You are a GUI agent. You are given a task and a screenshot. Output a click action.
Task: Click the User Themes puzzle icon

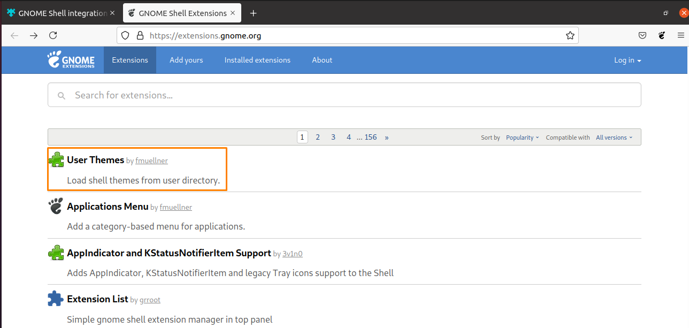[x=56, y=160]
